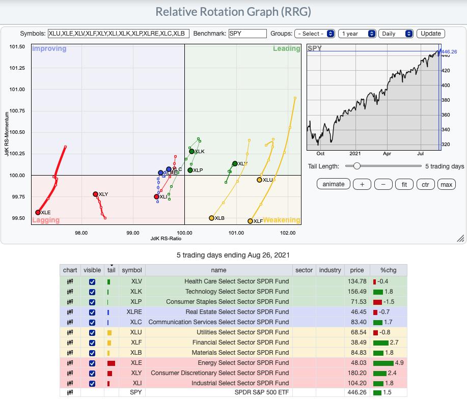Image resolution: width=467 pixels, height=400 pixels.
Task: Open the chart icon for XLK row
Action: click(70, 292)
